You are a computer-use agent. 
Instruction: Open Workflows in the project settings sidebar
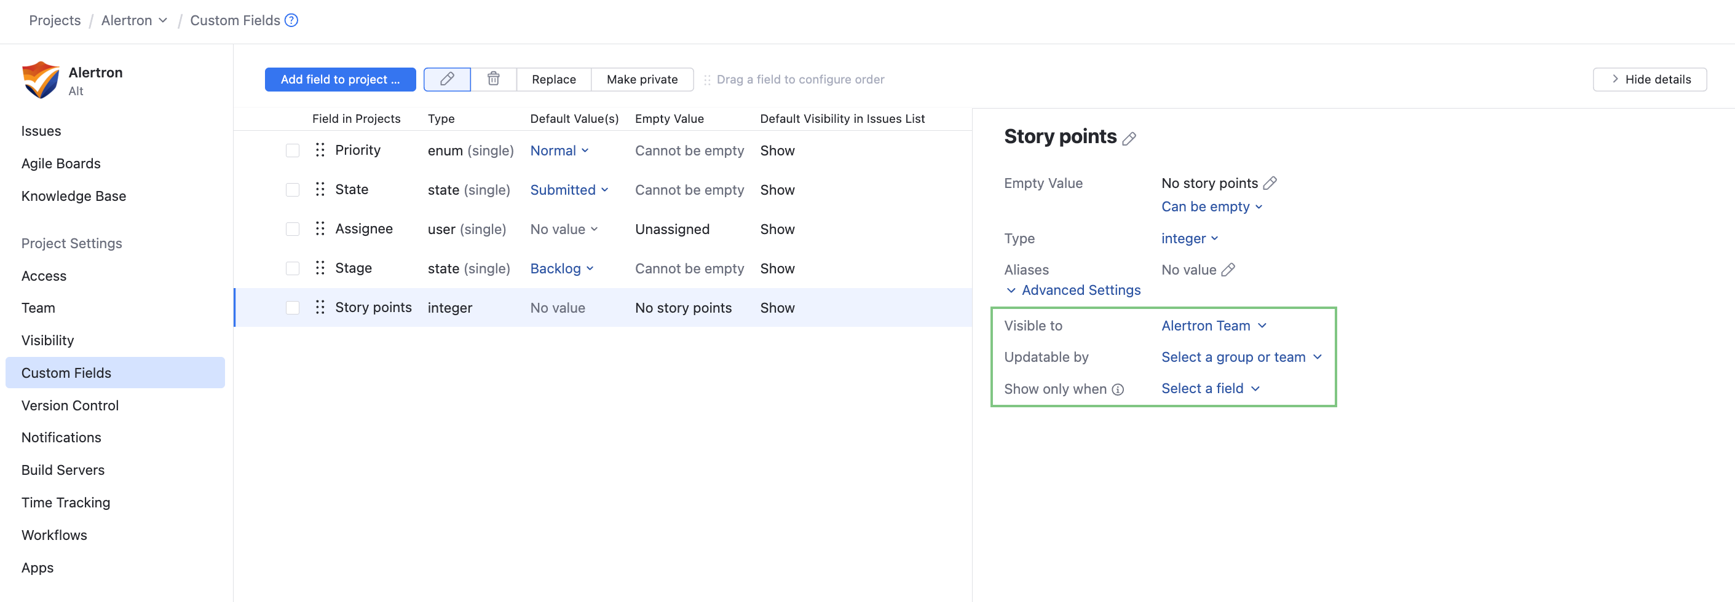[x=54, y=535]
